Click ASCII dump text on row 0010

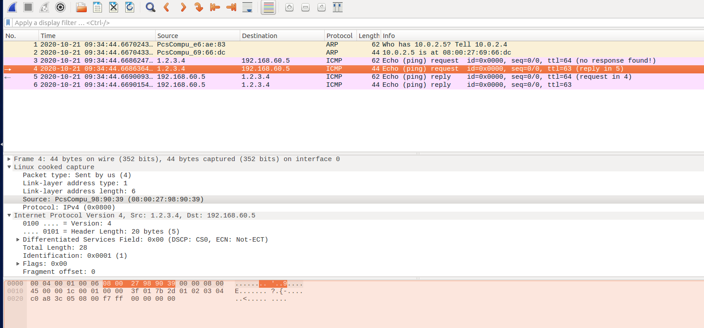pos(269,291)
